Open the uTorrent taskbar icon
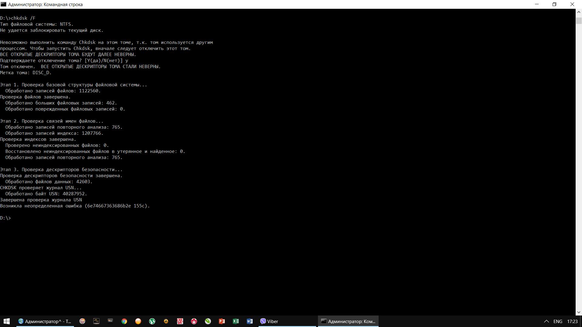 coord(152,321)
